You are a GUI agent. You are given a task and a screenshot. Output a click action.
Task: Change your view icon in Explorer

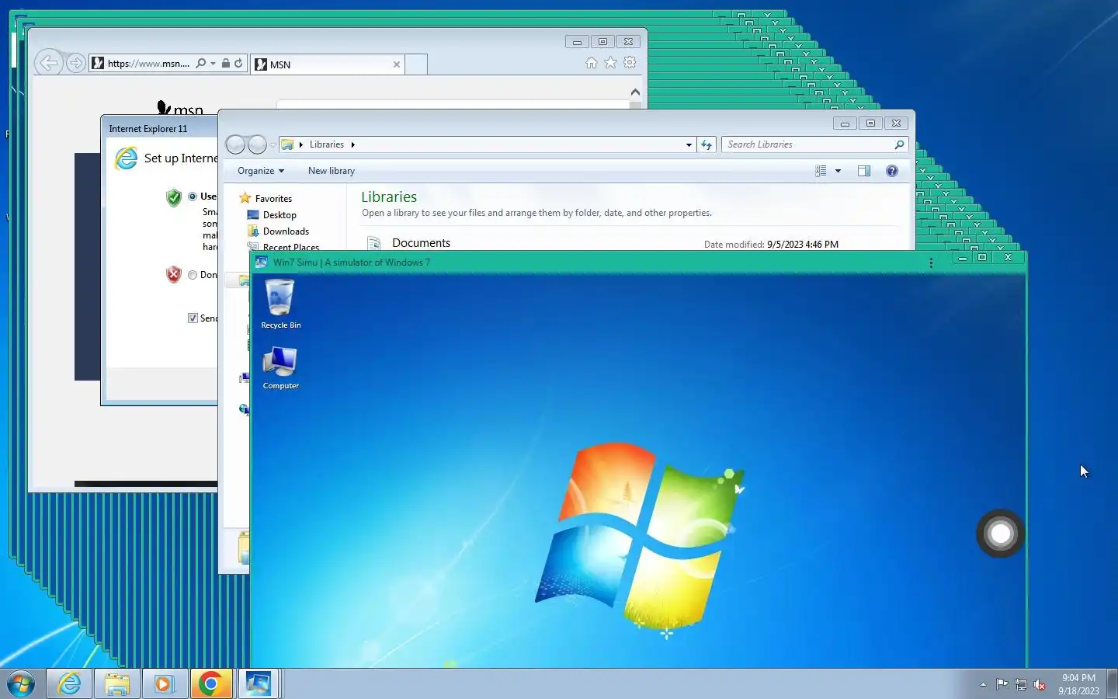821,171
